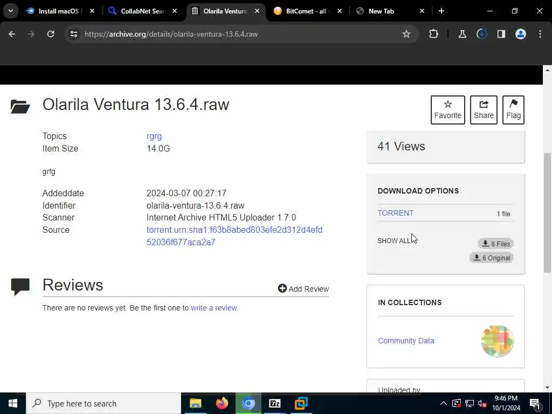
Task: Open a new browser tab with plus
Action: [x=441, y=11]
